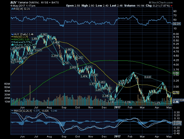The width and height of the screenshot is (184, 139).
Task: Click the 2017 label on price chart axis
Action: pyautogui.click(x=117, y=107)
